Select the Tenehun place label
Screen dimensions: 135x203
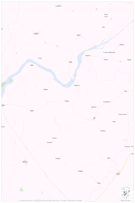45,89
